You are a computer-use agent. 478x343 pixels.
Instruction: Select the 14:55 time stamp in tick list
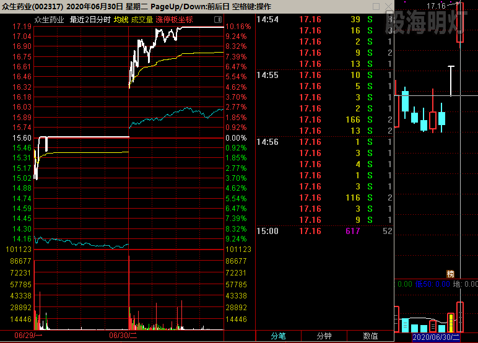(x=267, y=76)
